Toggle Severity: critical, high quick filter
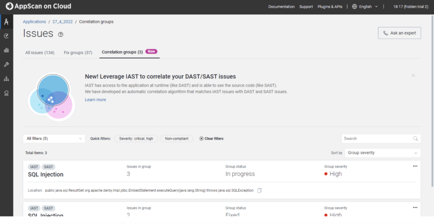434x224 pixels. coord(136,139)
